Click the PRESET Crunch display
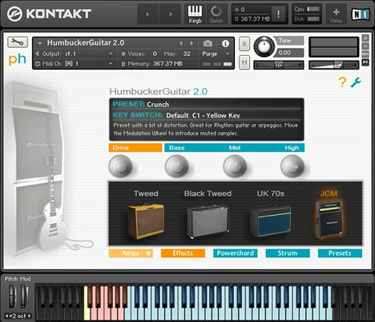 pyautogui.click(x=206, y=104)
